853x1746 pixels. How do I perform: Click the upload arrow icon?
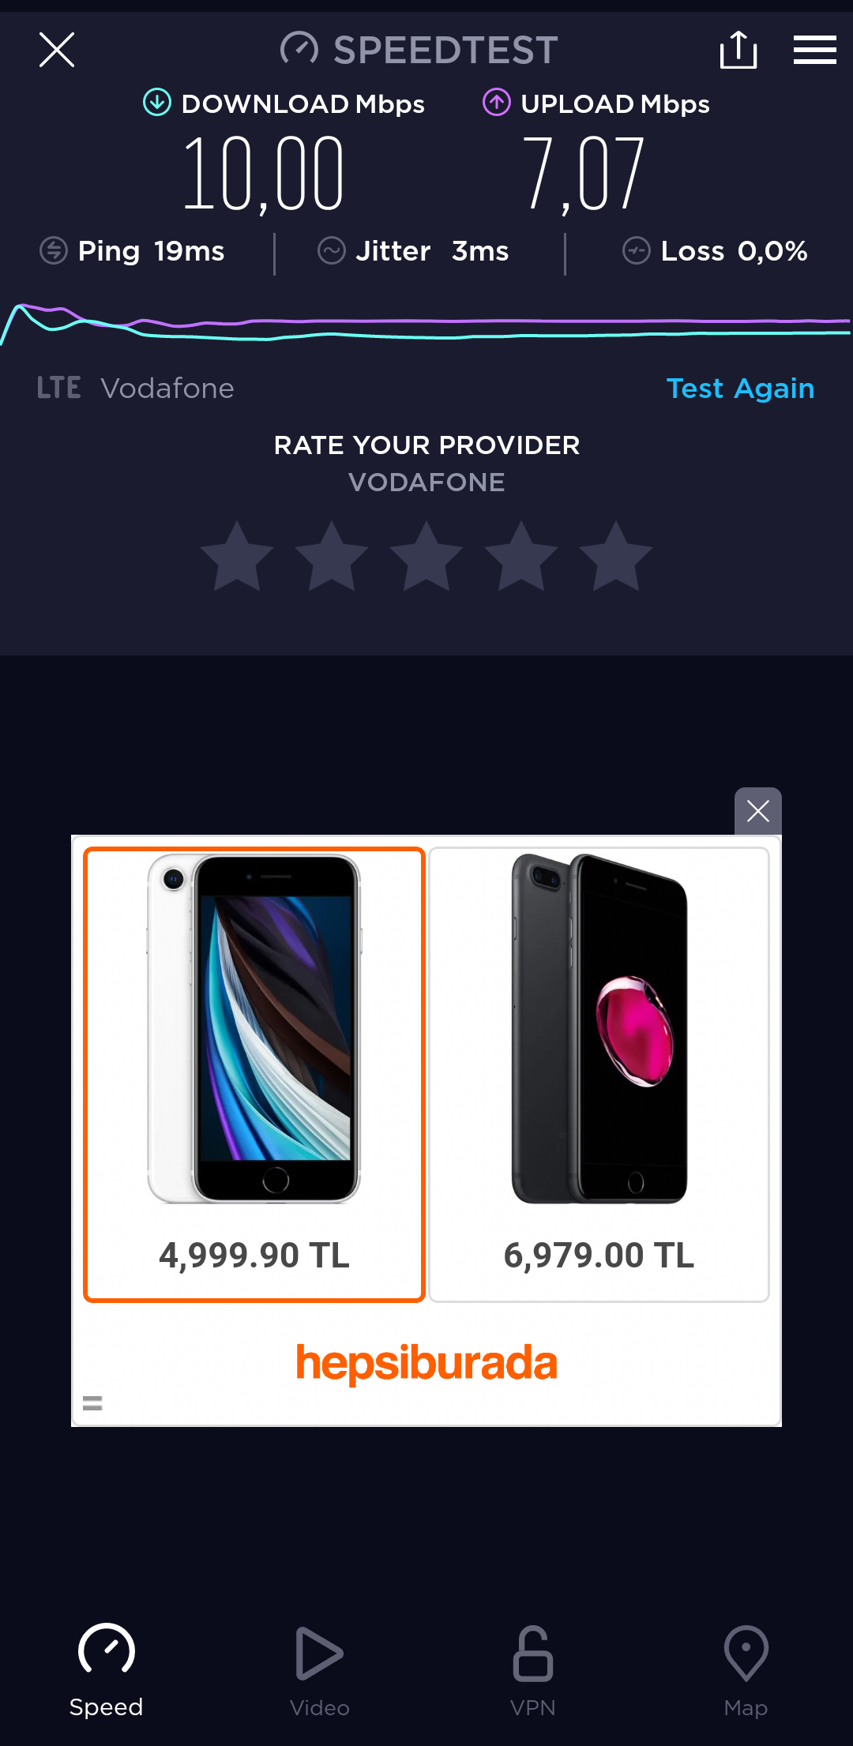pyautogui.click(x=497, y=103)
